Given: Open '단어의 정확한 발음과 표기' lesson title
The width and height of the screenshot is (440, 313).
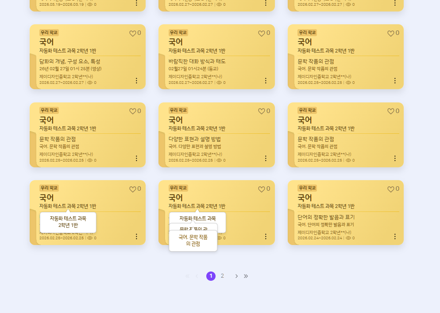Looking at the screenshot, I should (326, 217).
